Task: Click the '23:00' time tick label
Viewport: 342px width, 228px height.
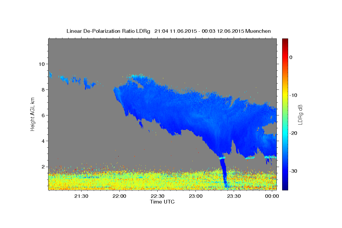Action: [x=196, y=196]
